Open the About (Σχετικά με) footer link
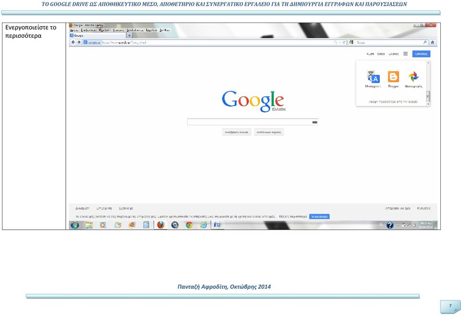The height and width of the screenshot is (316, 461). [126, 208]
